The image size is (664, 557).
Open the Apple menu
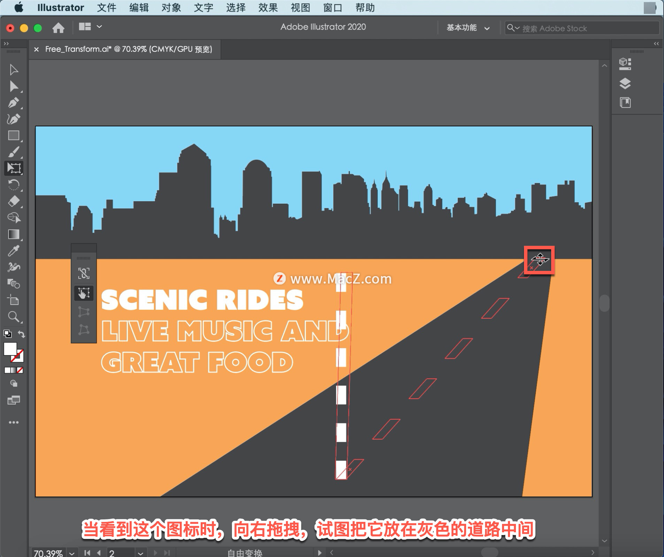pyautogui.click(x=19, y=7)
